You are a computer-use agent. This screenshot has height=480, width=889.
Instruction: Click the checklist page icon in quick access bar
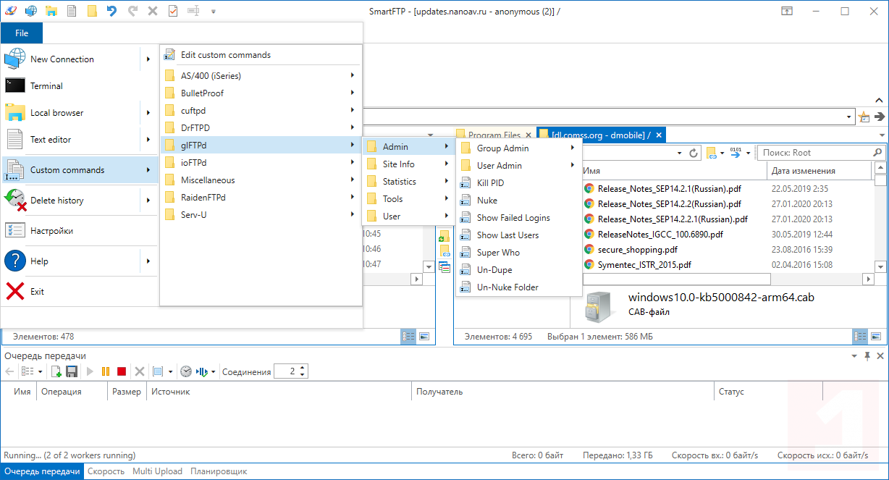[x=172, y=11]
